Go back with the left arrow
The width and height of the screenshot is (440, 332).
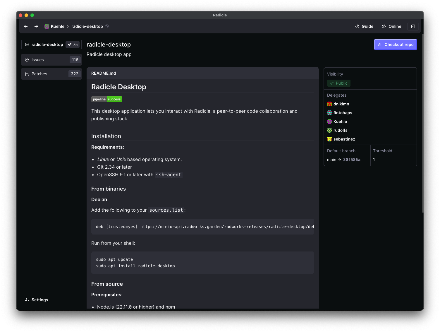tap(26, 26)
